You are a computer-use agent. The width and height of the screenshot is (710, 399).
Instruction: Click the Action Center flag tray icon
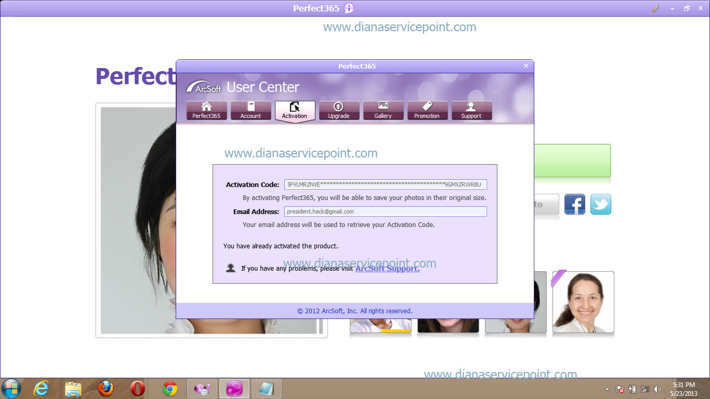coord(620,389)
